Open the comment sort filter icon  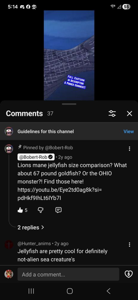click(112, 113)
